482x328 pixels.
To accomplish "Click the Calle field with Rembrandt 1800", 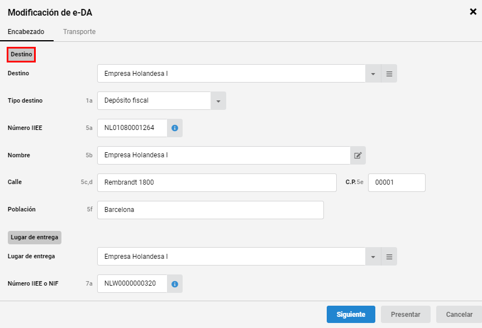I will coord(217,183).
